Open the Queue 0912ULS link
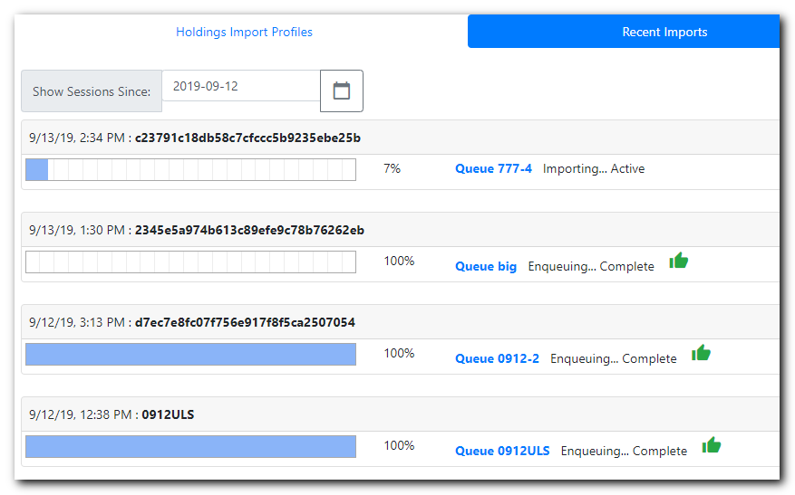This screenshot has height=495, width=795. pos(502,451)
